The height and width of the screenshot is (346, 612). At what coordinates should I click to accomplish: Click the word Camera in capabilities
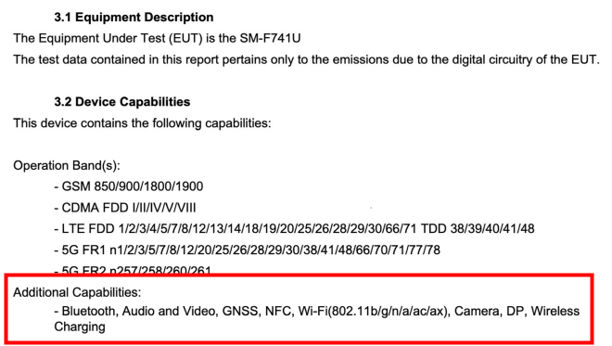pyautogui.click(x=477, y=312)
